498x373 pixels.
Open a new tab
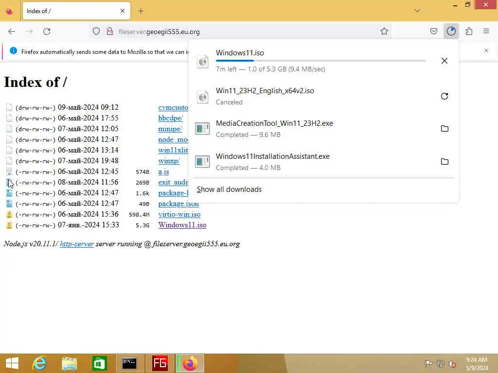141,11
